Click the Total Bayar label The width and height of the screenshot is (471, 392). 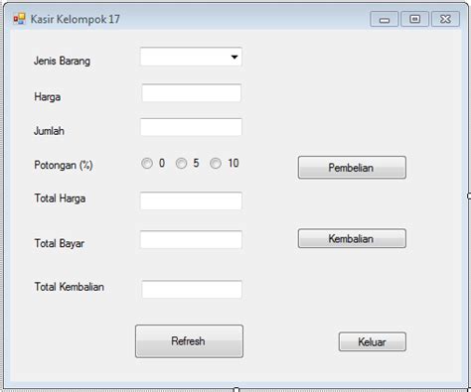click(60, 243)
